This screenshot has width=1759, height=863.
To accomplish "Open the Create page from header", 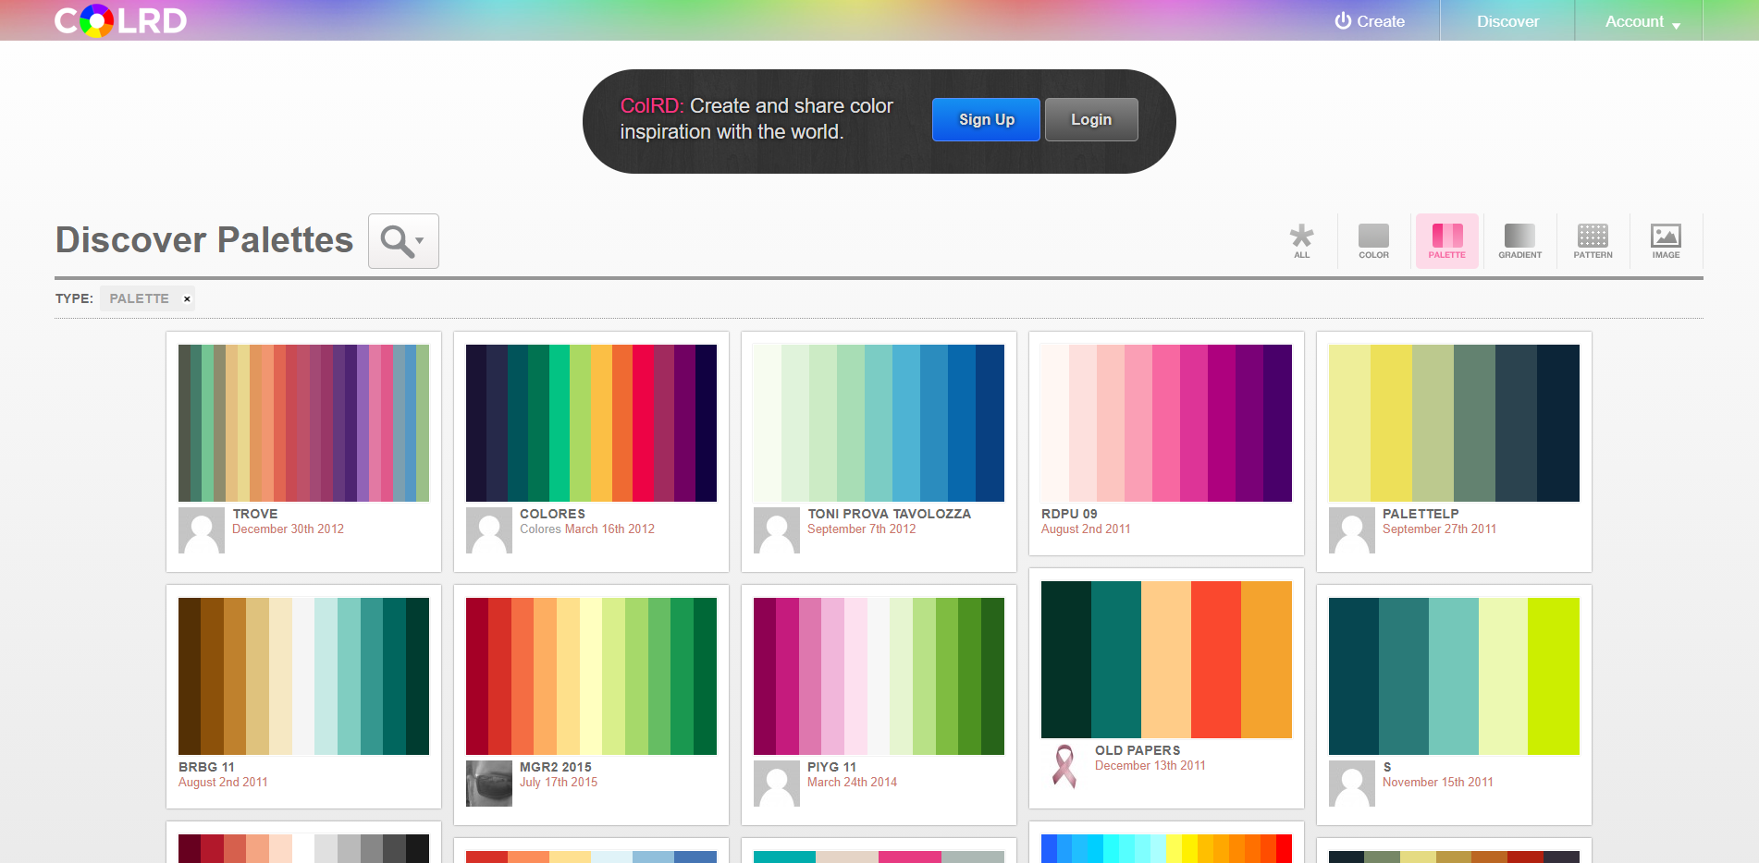I will tap(1370, 21).
